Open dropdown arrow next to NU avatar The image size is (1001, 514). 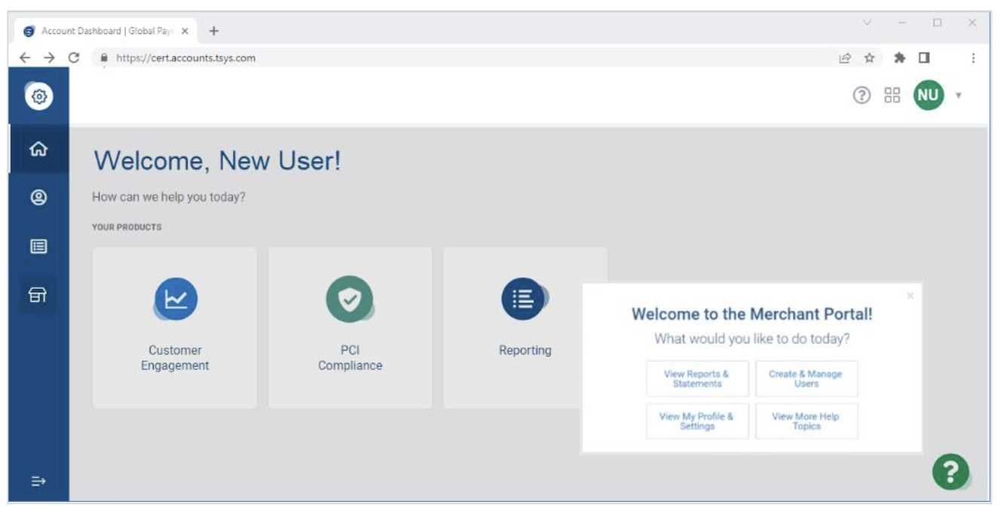pyautogui.click(x=959, y=96)
